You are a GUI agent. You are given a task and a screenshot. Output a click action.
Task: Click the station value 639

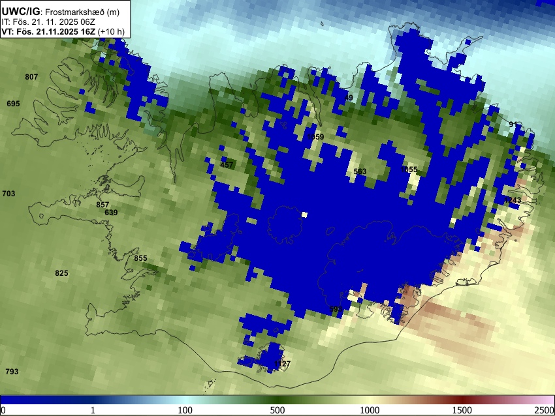(111, 213)
